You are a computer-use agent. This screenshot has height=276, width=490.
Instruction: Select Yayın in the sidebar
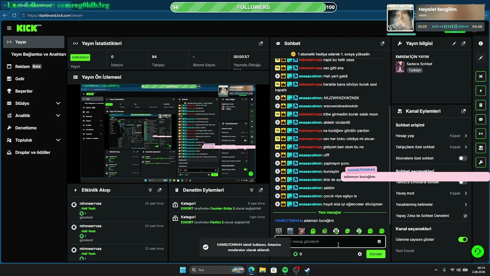tap(34, 42)
